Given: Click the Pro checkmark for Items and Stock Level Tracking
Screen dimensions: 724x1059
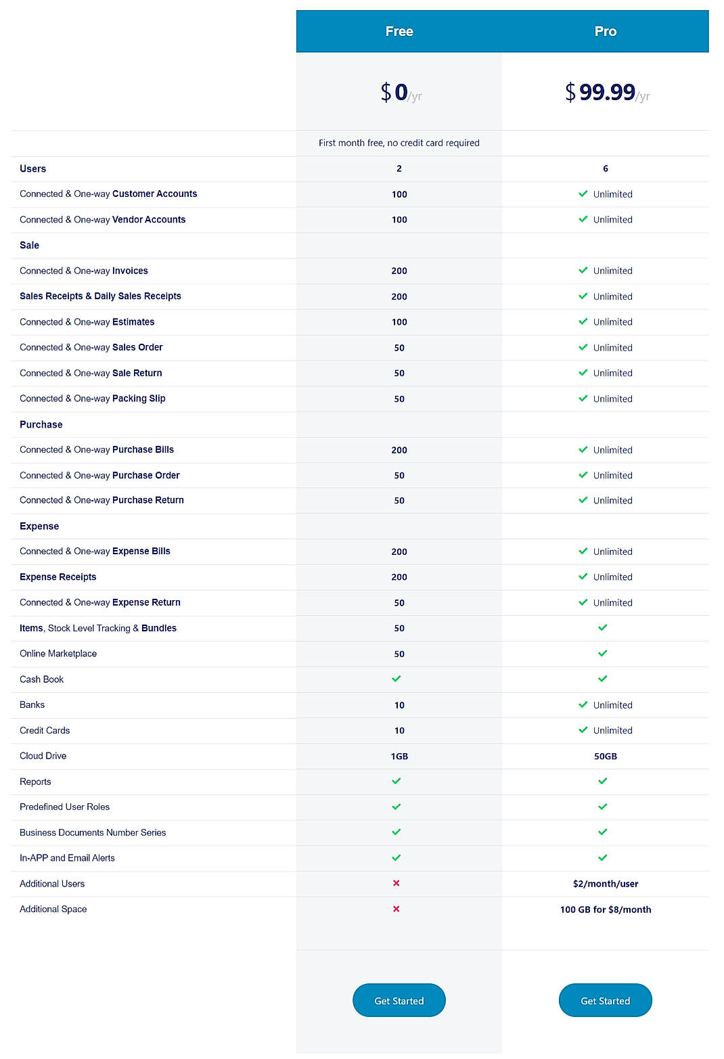Looking at the screenshot, I should point(602,628).
